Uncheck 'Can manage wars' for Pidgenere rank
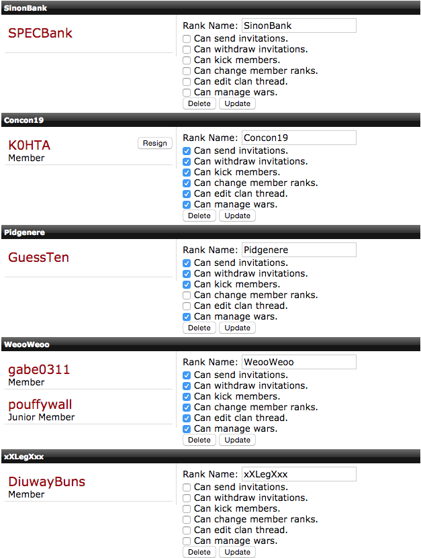 [187, 317]
